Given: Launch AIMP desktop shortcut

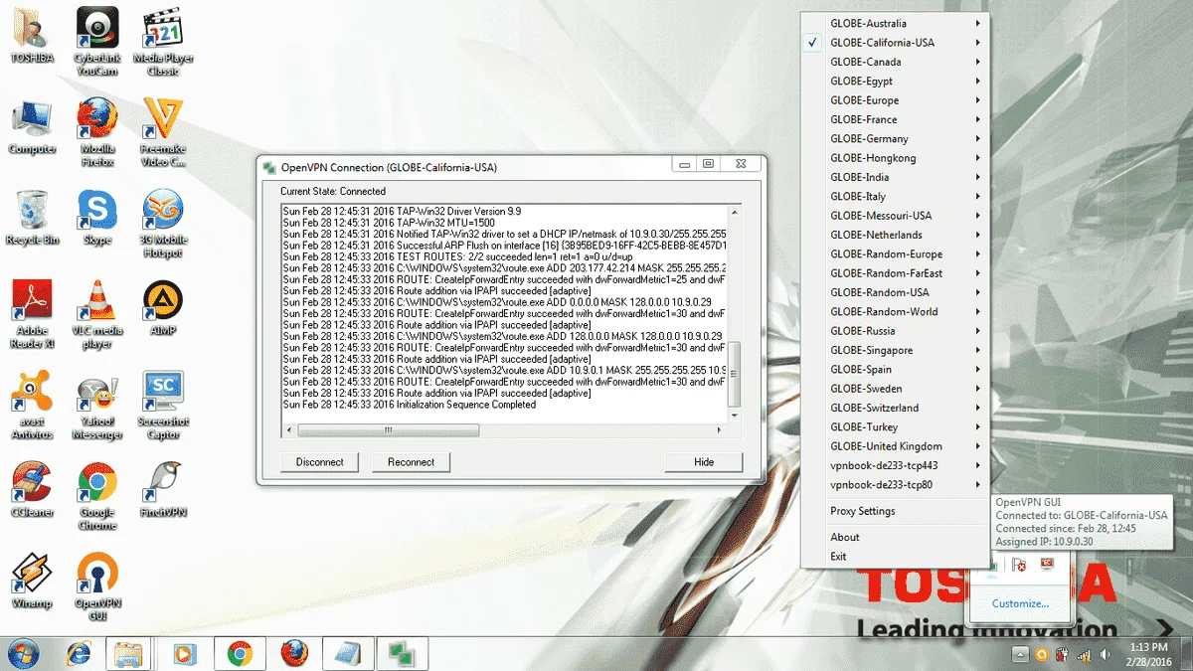Looking at the screenshot, I should coord(163,308).
